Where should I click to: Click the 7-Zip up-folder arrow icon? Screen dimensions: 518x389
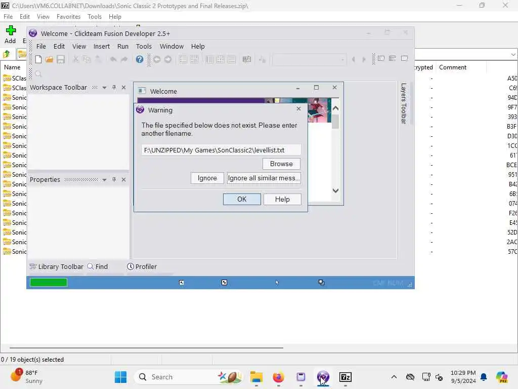coord(6,54)
